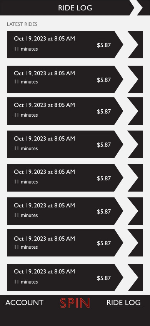
Task: Expand the fifth ride entry via its chevron
Action: 135,178
